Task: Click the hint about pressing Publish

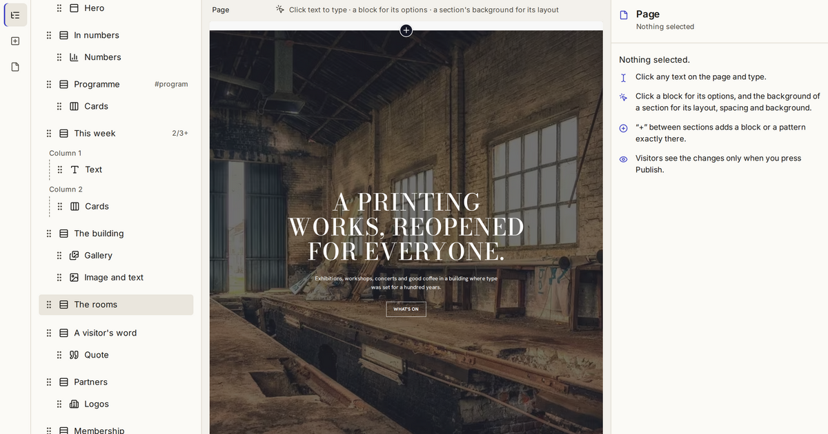Action: [718, 164]
